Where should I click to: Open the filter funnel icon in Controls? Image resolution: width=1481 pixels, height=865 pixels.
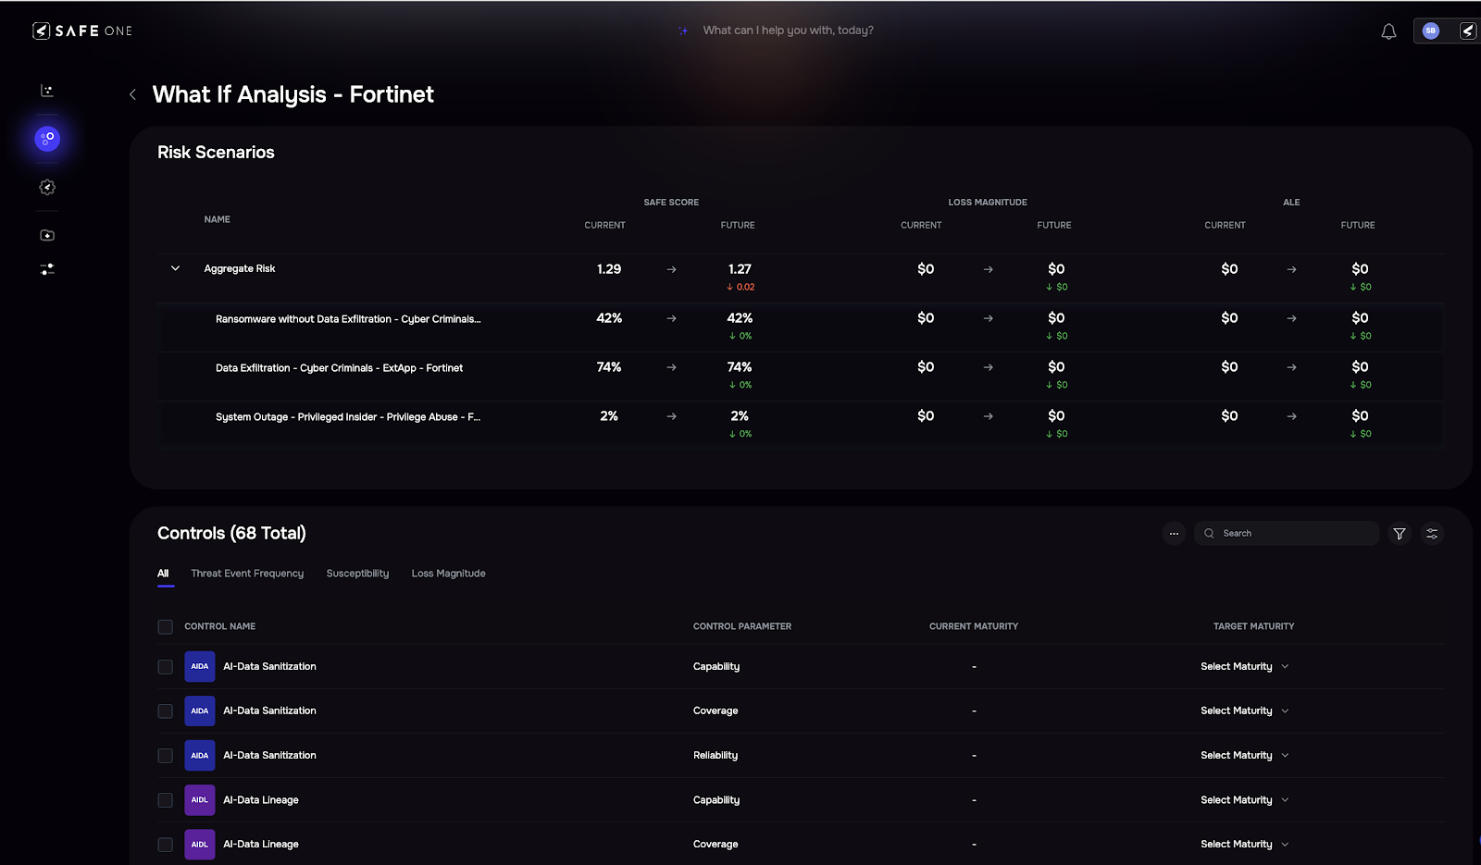[1400, 534]
